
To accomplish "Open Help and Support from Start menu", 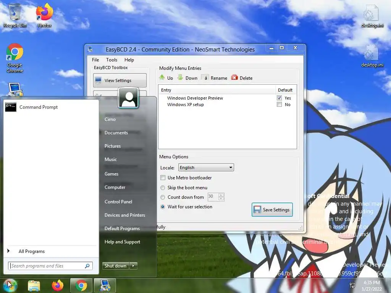I will [122, 242].
